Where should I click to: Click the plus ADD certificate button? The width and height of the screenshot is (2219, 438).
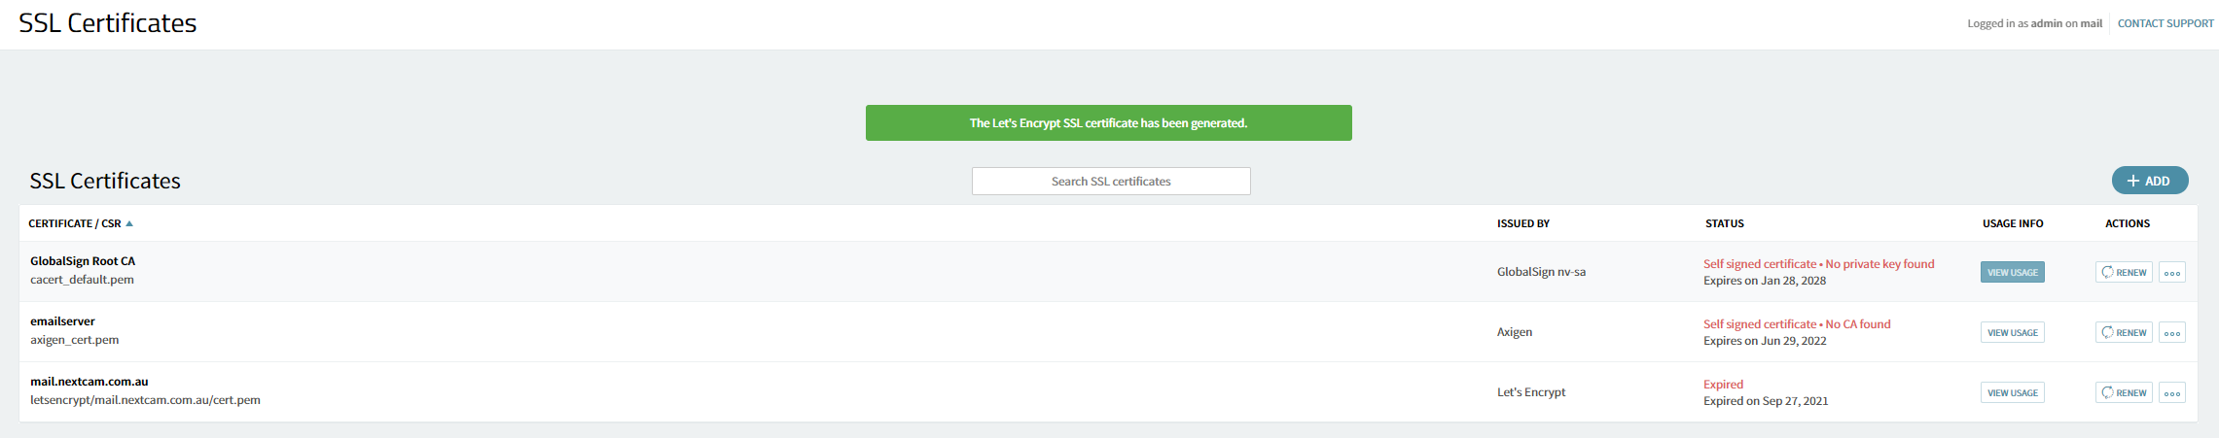[x=2150, y=181]
